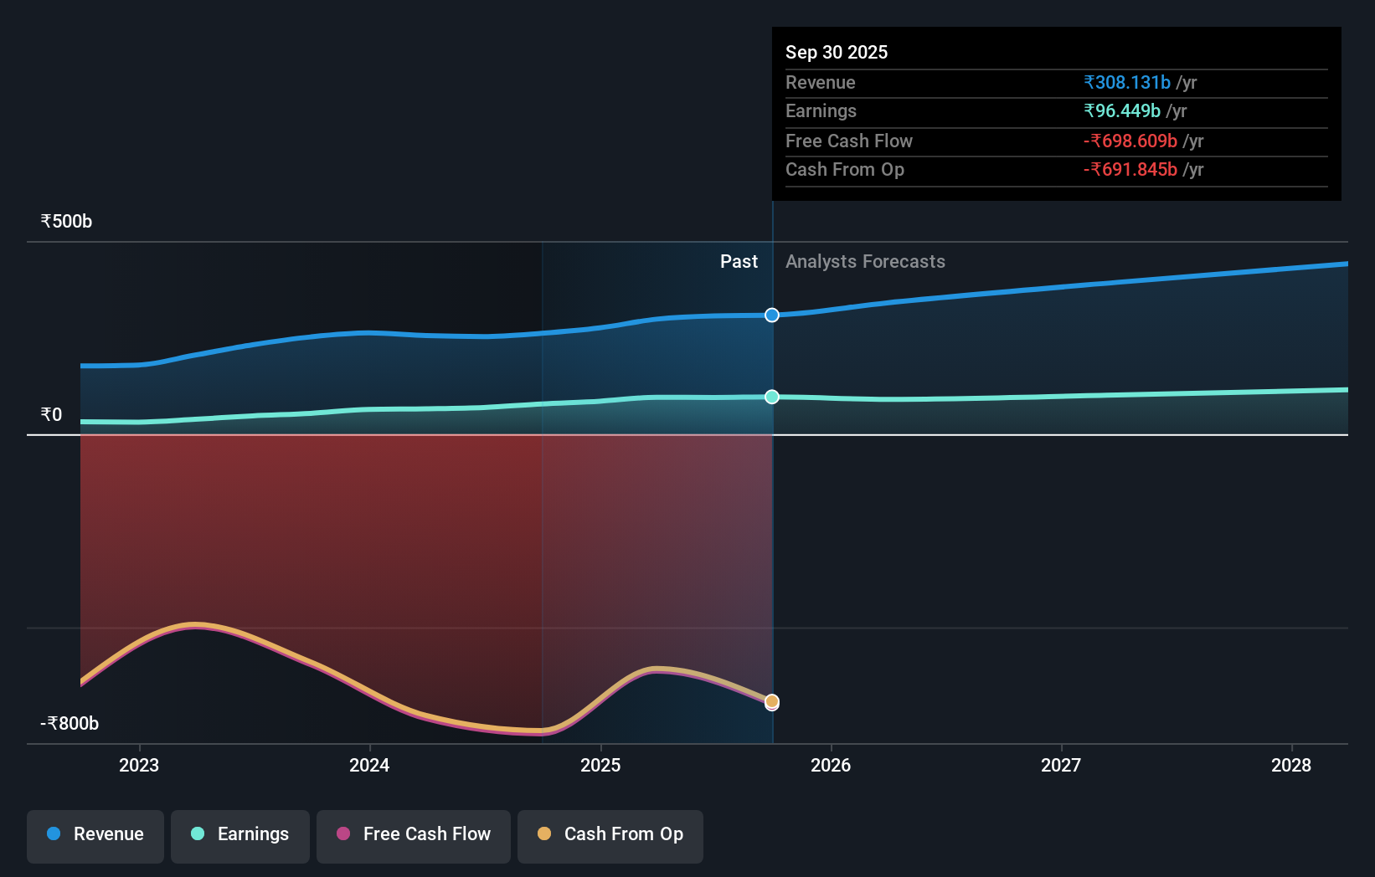Image resolution: width=1375 pixels, height=877 pixels.
Task: Select the Earnings data point marker on the chart
Action: (771, 397)
